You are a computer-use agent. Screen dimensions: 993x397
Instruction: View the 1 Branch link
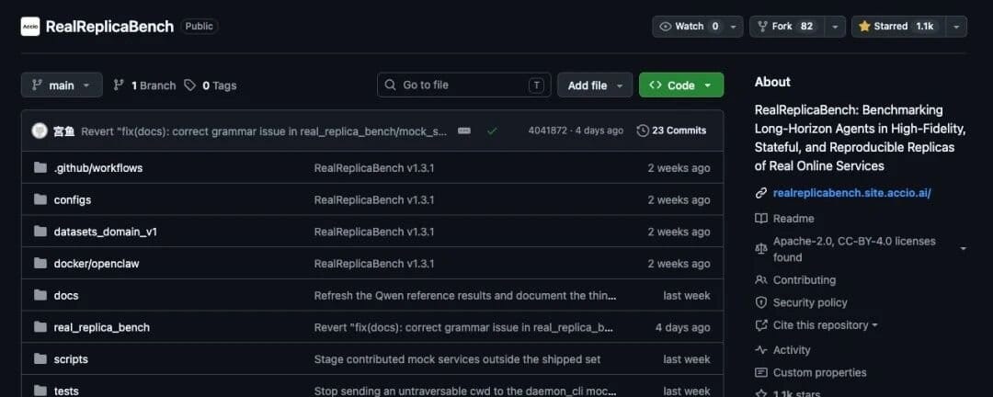(144, 85)
